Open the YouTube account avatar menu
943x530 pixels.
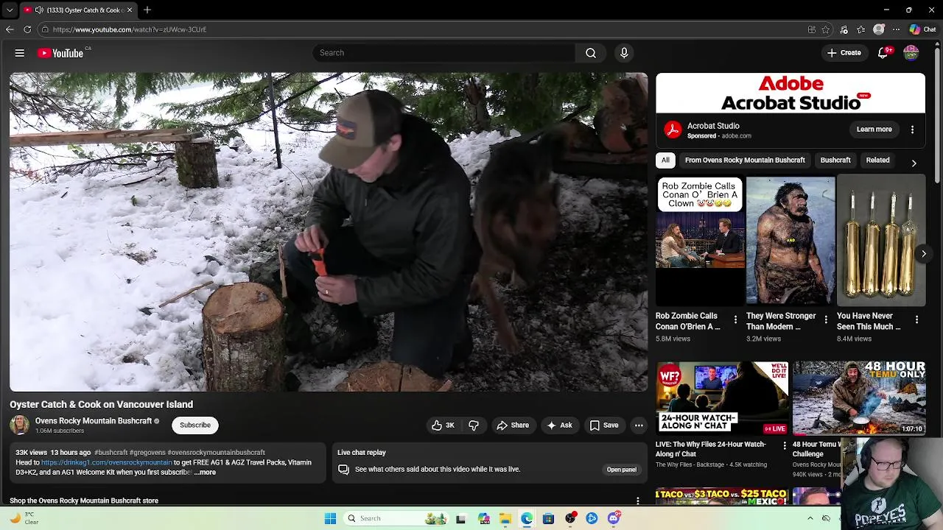(x=911, y=53)
